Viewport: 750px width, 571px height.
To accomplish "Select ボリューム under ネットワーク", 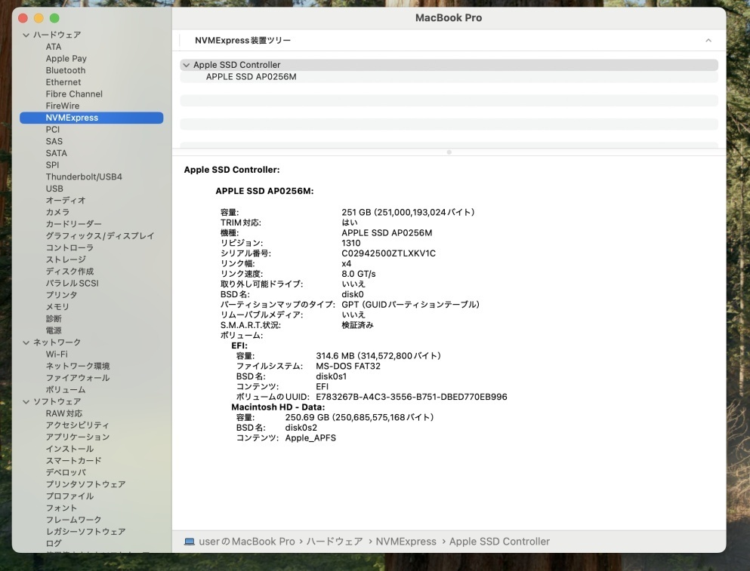I will (x=66, y=390).
